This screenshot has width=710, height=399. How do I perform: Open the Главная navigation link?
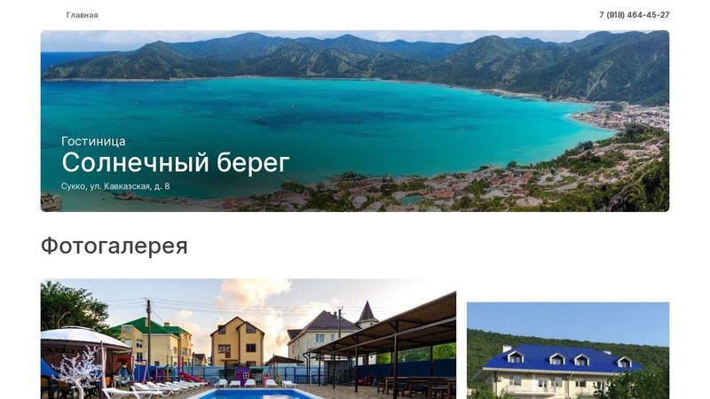(x=82, y=15)
